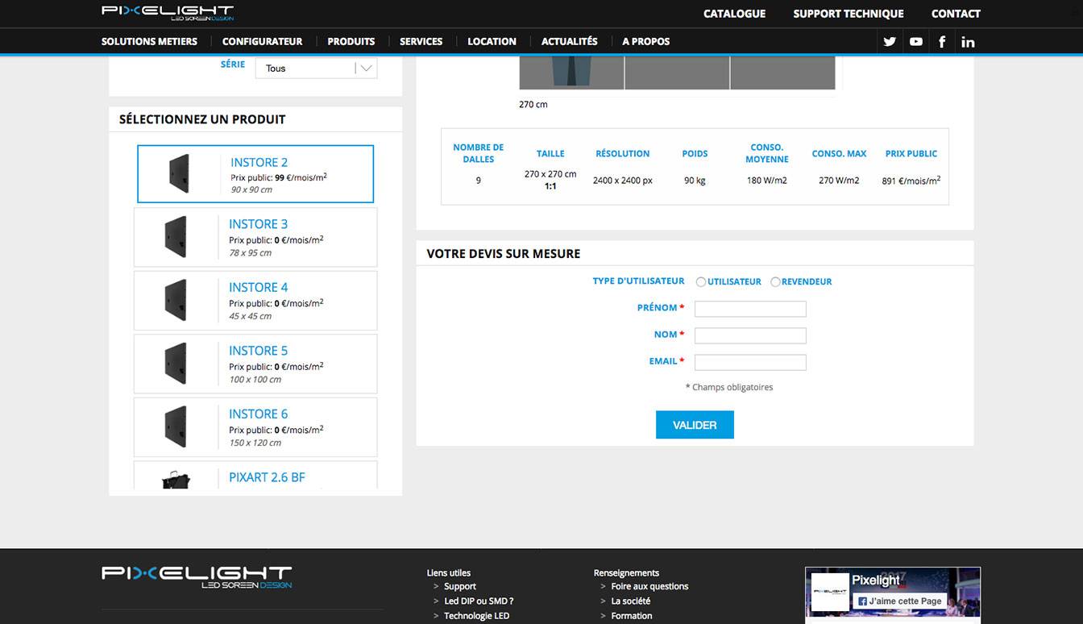Viewport: 1083px width, 624px height.
Task: Click the 180 W/m2 average consumption value
Action: click(766, 181)
